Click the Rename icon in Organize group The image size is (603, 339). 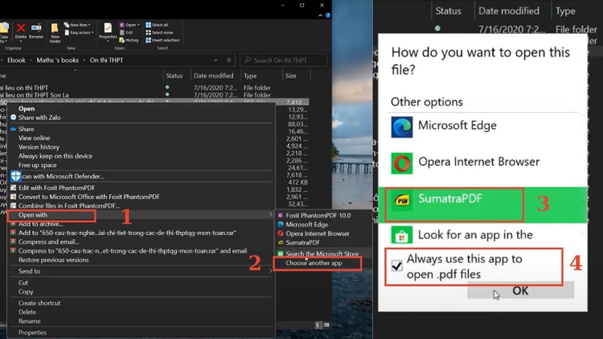click(x=36, y=28)
